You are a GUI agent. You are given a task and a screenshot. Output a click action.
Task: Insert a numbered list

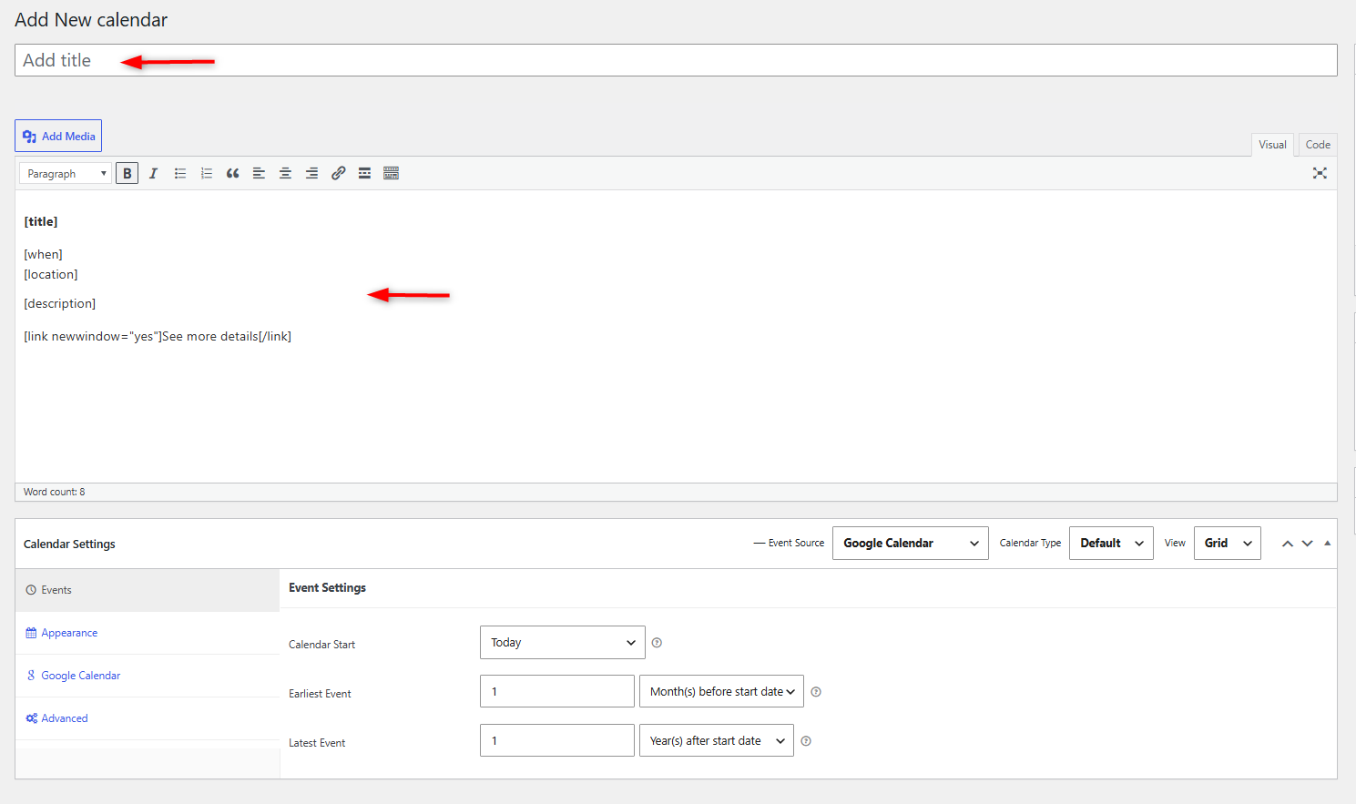coord(207,173)
